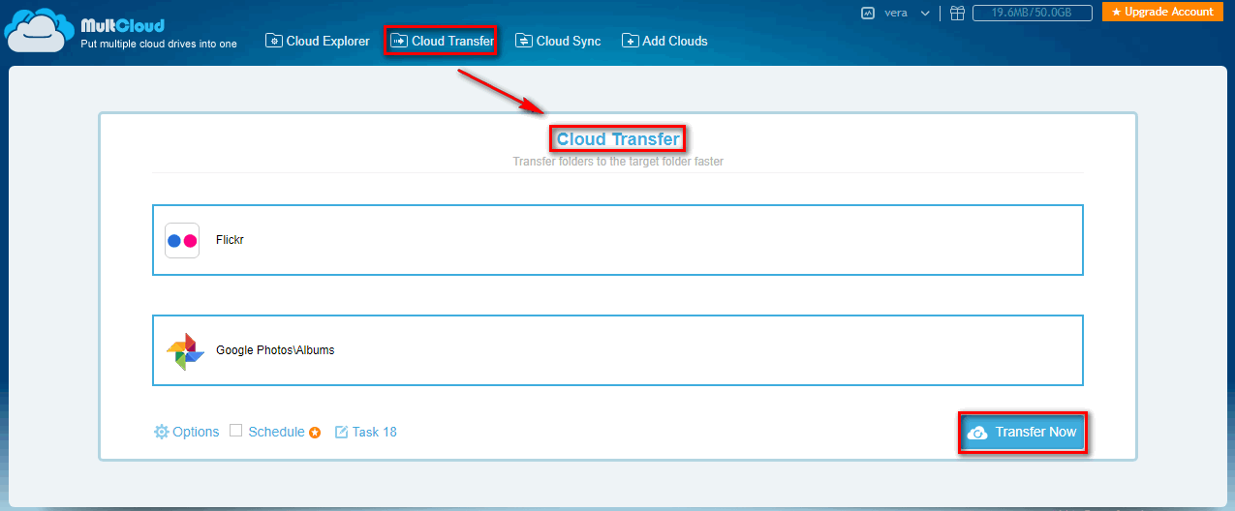
Task: Switch to the Cloud Transfer tab
Action: [442, 41]
